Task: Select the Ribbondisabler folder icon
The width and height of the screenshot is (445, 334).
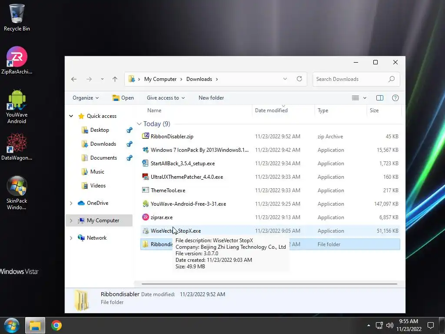Action: point(145,244)
